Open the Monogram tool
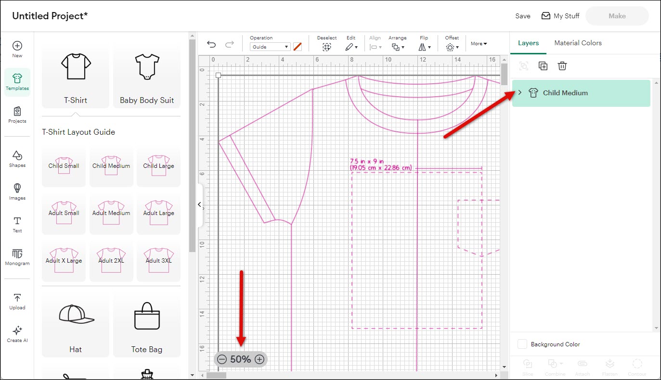Viewport: 661px width, 380px height. [17, 257]
